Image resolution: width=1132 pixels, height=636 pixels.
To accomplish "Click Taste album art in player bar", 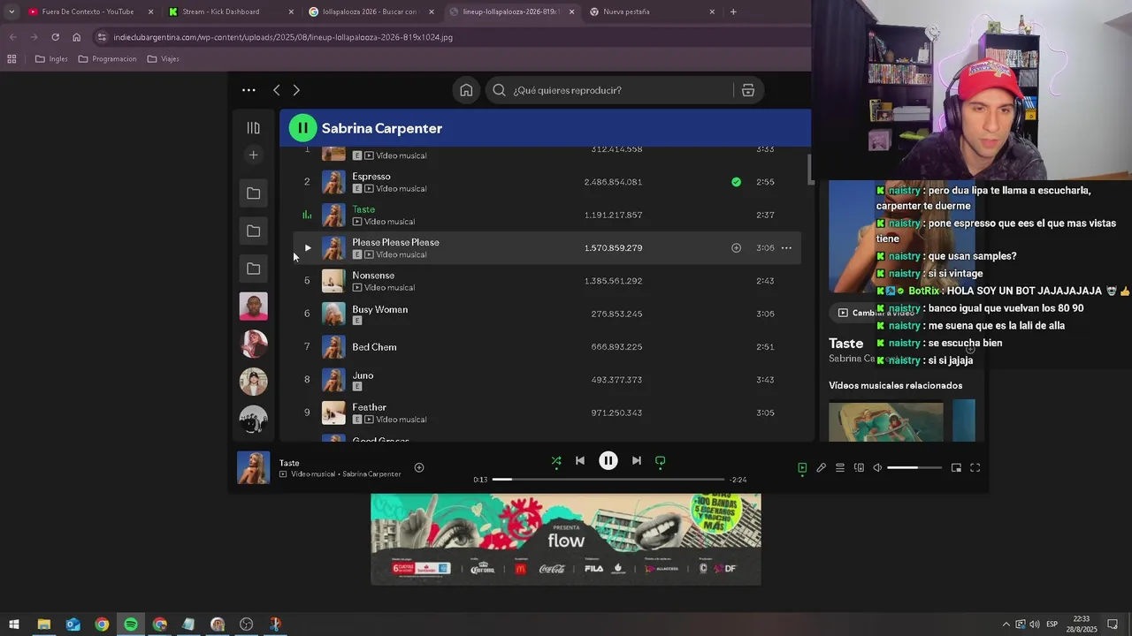I will [x=253, y=467].
